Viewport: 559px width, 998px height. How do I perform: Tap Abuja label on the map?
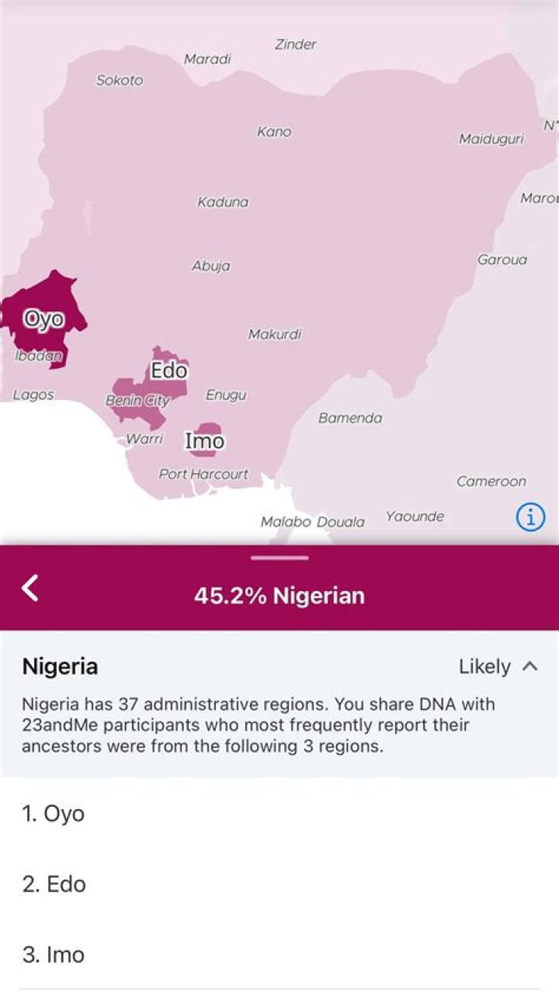pyautogui.click(x=211, y=266)
